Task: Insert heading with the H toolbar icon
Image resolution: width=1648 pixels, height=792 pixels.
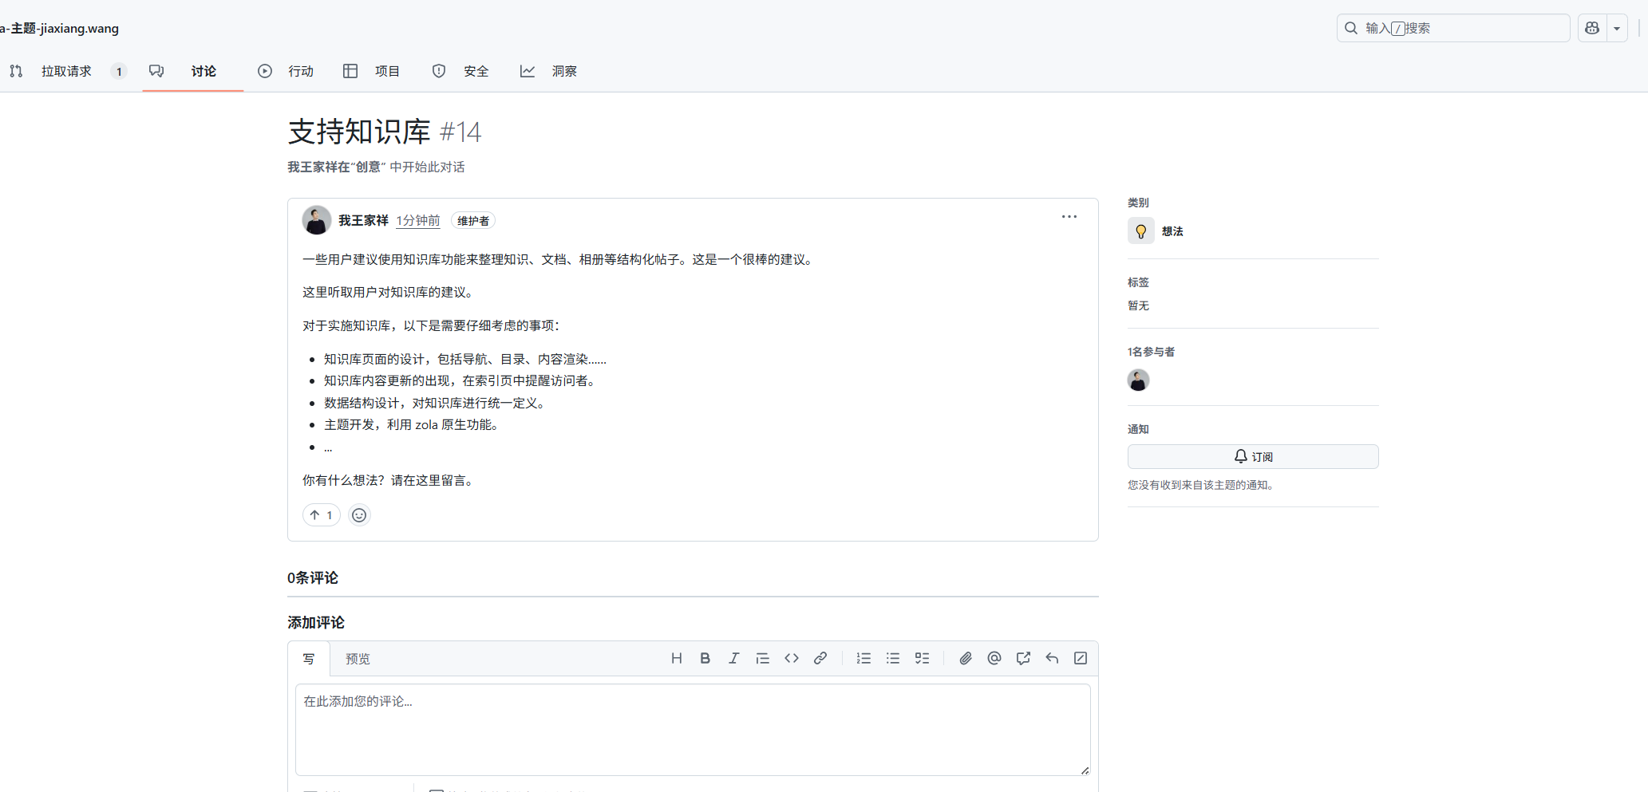Action: click(676, 658)
